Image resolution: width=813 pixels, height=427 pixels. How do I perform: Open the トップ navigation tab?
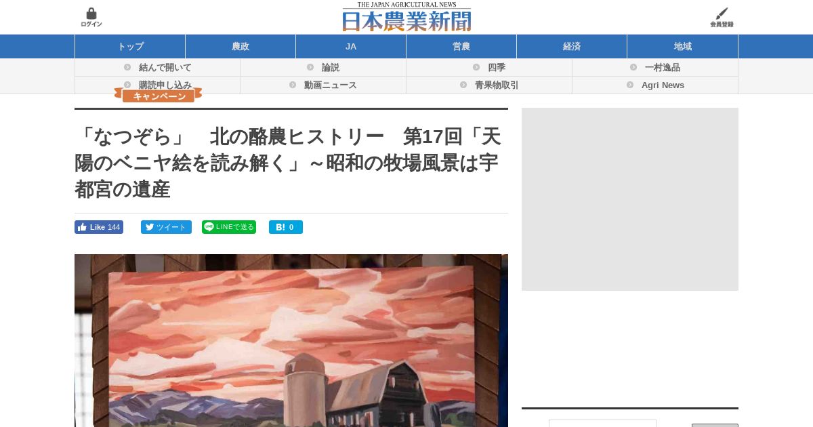[x=130, y=46]
